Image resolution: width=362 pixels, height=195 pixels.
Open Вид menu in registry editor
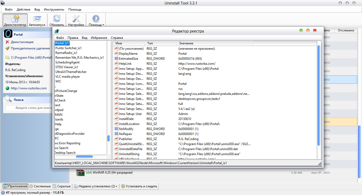point(85,38)
